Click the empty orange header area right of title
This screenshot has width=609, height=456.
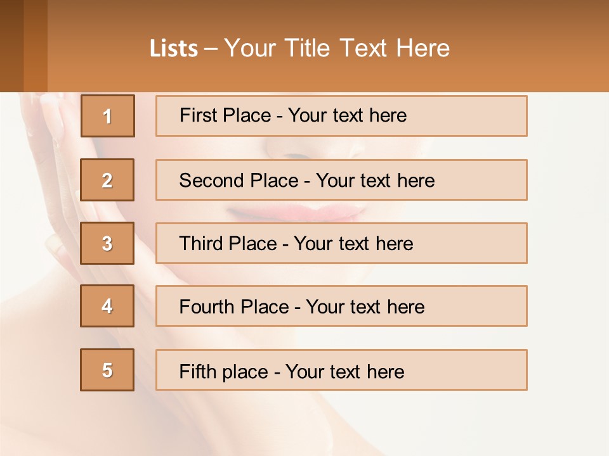533,47
